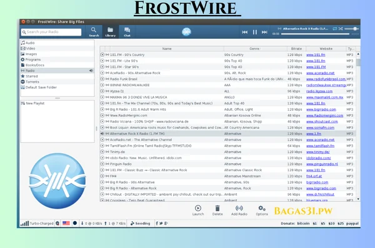Select Programs in library sidebar

tap(57, 59)
